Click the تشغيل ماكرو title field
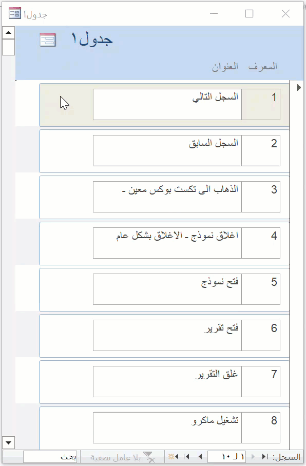This screenshot has height=466, width=306. click(x=167, y=428)
